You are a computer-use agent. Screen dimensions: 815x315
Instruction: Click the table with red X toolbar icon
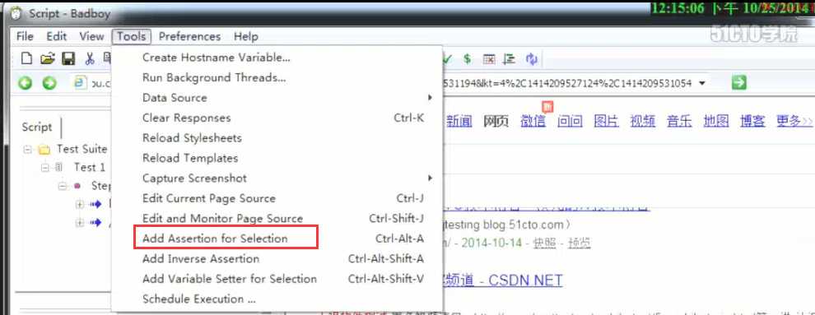click(x=488, y=58)
